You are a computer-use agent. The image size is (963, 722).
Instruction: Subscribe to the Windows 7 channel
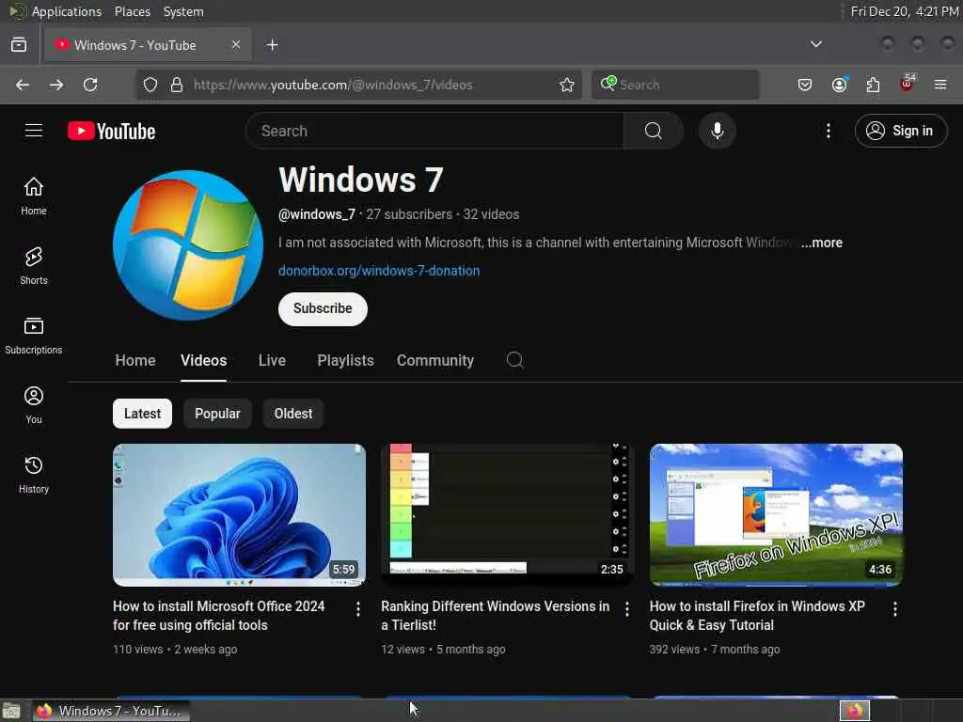coord(323,308)
